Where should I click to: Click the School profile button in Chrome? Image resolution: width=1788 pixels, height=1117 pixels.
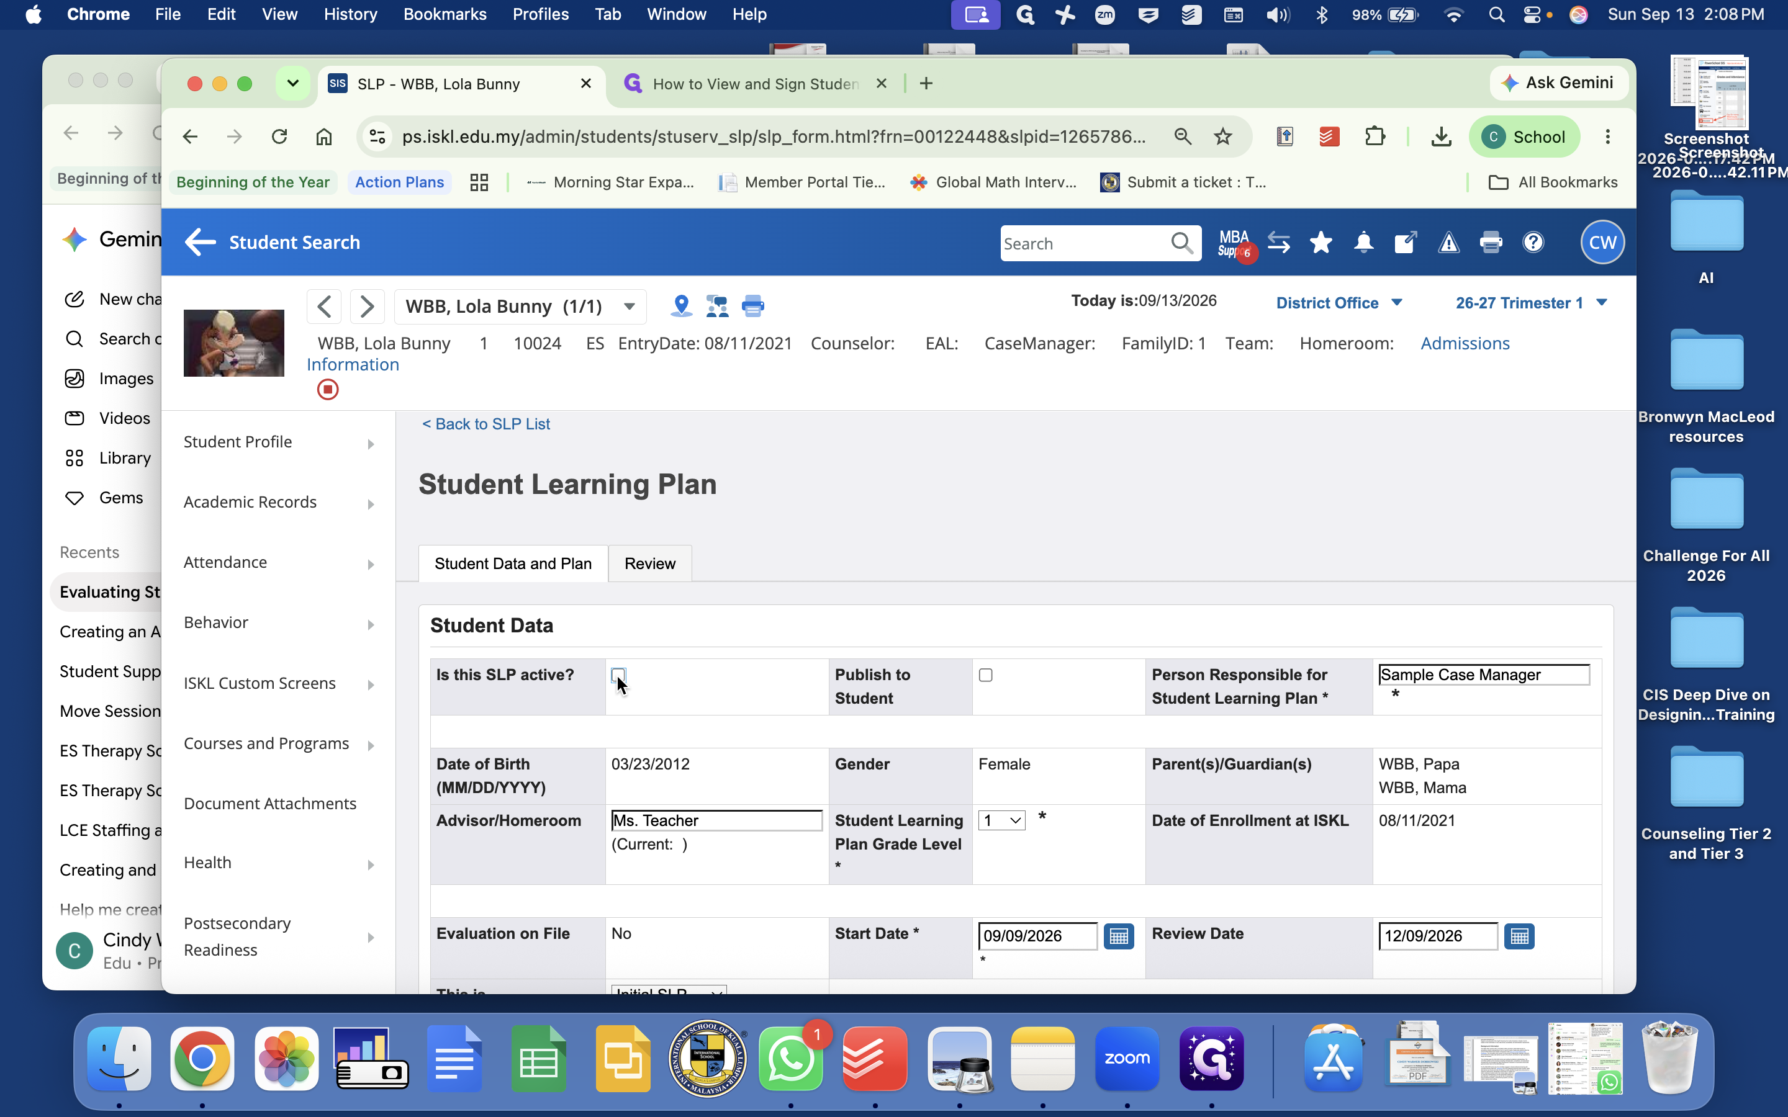(x=1524, y=137)
